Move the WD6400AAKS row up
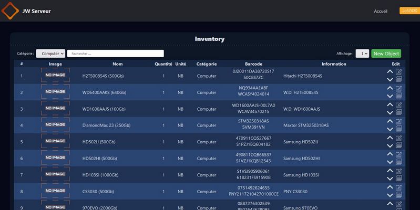 click(390, 88)
